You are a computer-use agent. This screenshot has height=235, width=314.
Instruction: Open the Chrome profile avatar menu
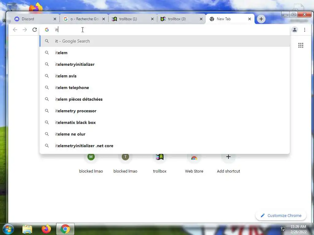click(x=295, y=30)
